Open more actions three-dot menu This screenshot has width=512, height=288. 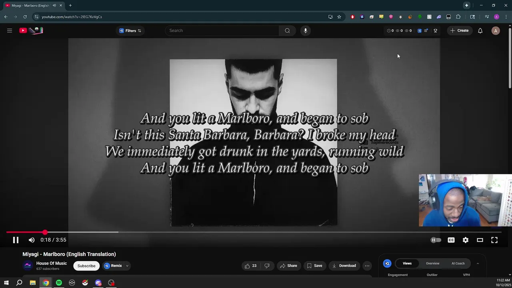(x=367, y=266)
